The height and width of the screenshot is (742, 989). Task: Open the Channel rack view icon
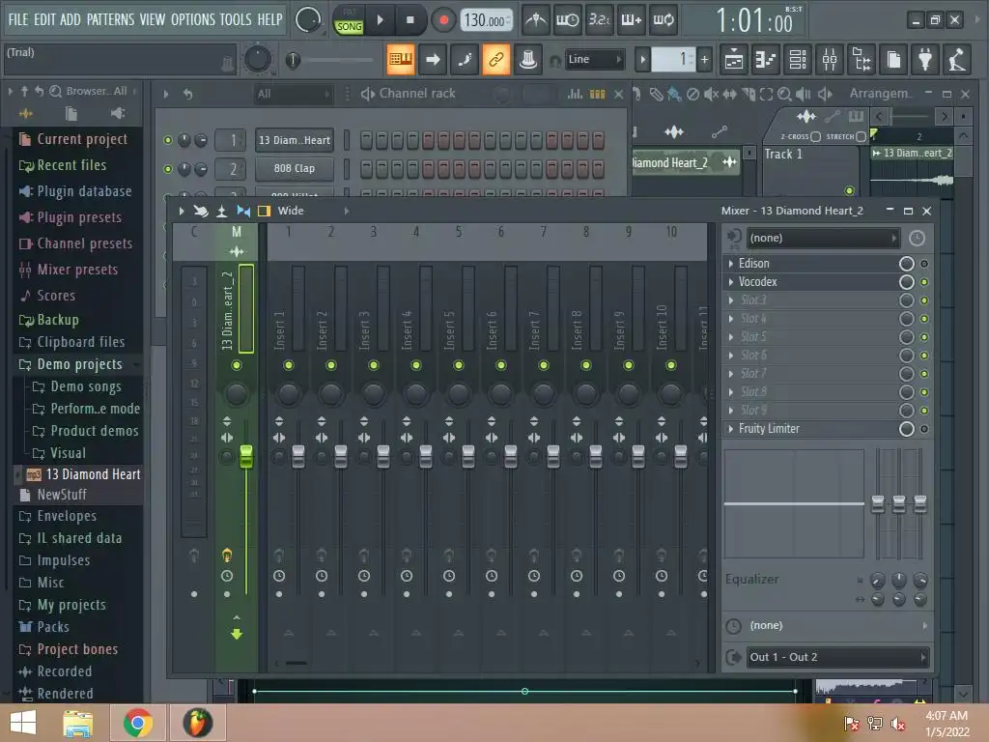coord(798,59)
